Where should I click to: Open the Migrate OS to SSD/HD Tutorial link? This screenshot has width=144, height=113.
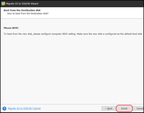(x=24, y=108)
